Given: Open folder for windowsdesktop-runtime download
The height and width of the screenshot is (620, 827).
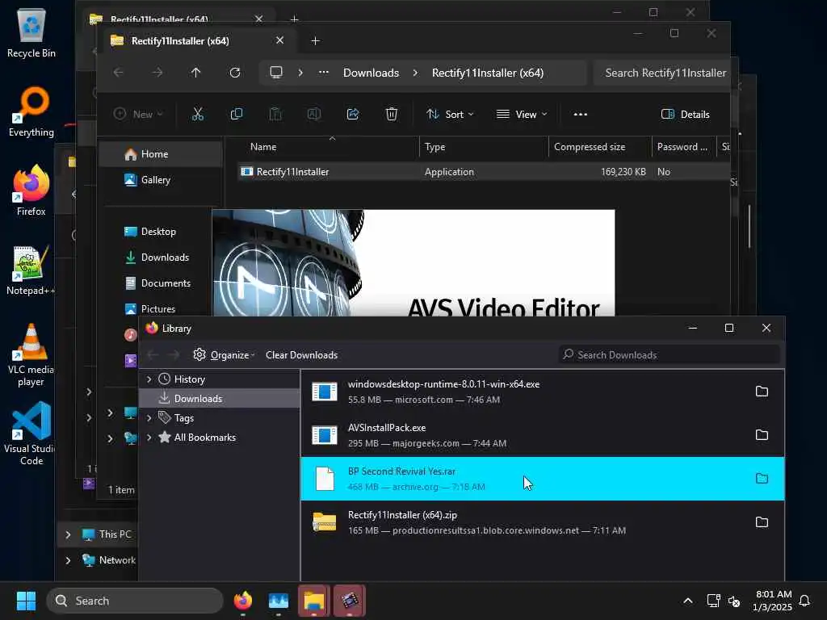Looking at the screenshot, I should [x=762, y=392].
